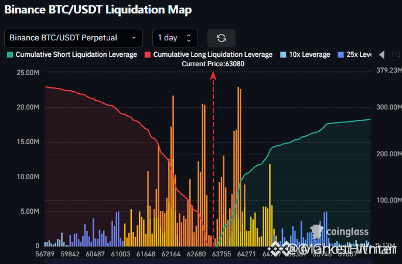Click the green Cumulative Short legend swatch

click(10, 55)
